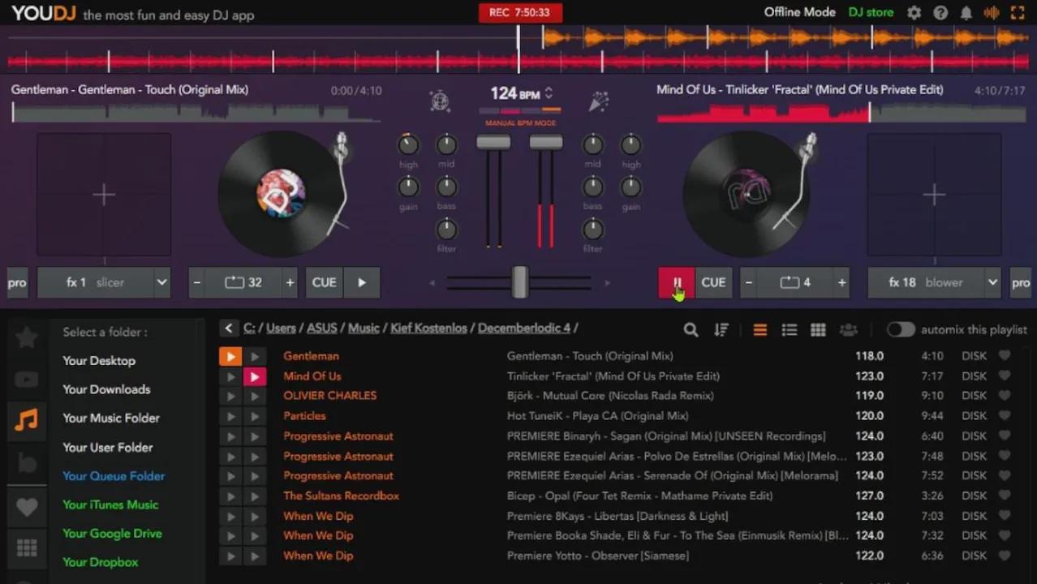Open Your Google Drive folder
The image size is (1037, 584).
pos(112,533)
